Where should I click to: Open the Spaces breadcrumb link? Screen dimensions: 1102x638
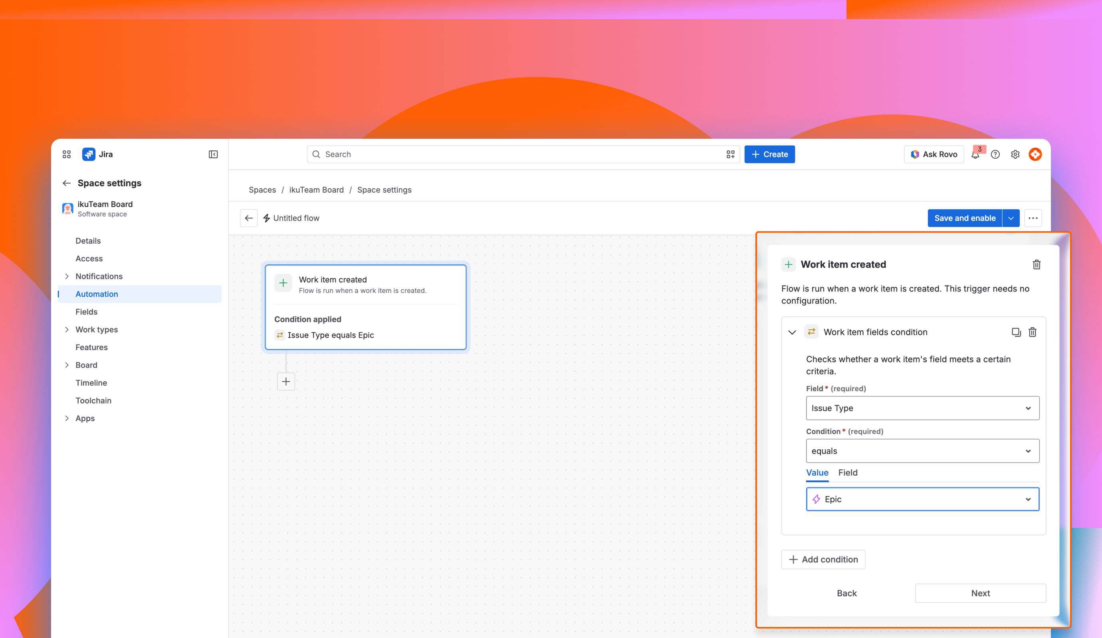(262, 189)
